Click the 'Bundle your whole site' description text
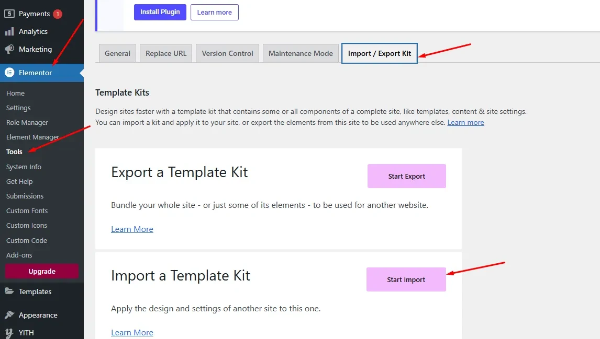 click(270, 205)
